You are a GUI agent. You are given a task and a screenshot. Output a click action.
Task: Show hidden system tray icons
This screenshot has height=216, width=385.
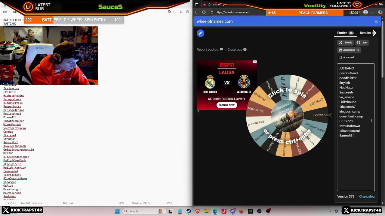(x=330, y=211)
